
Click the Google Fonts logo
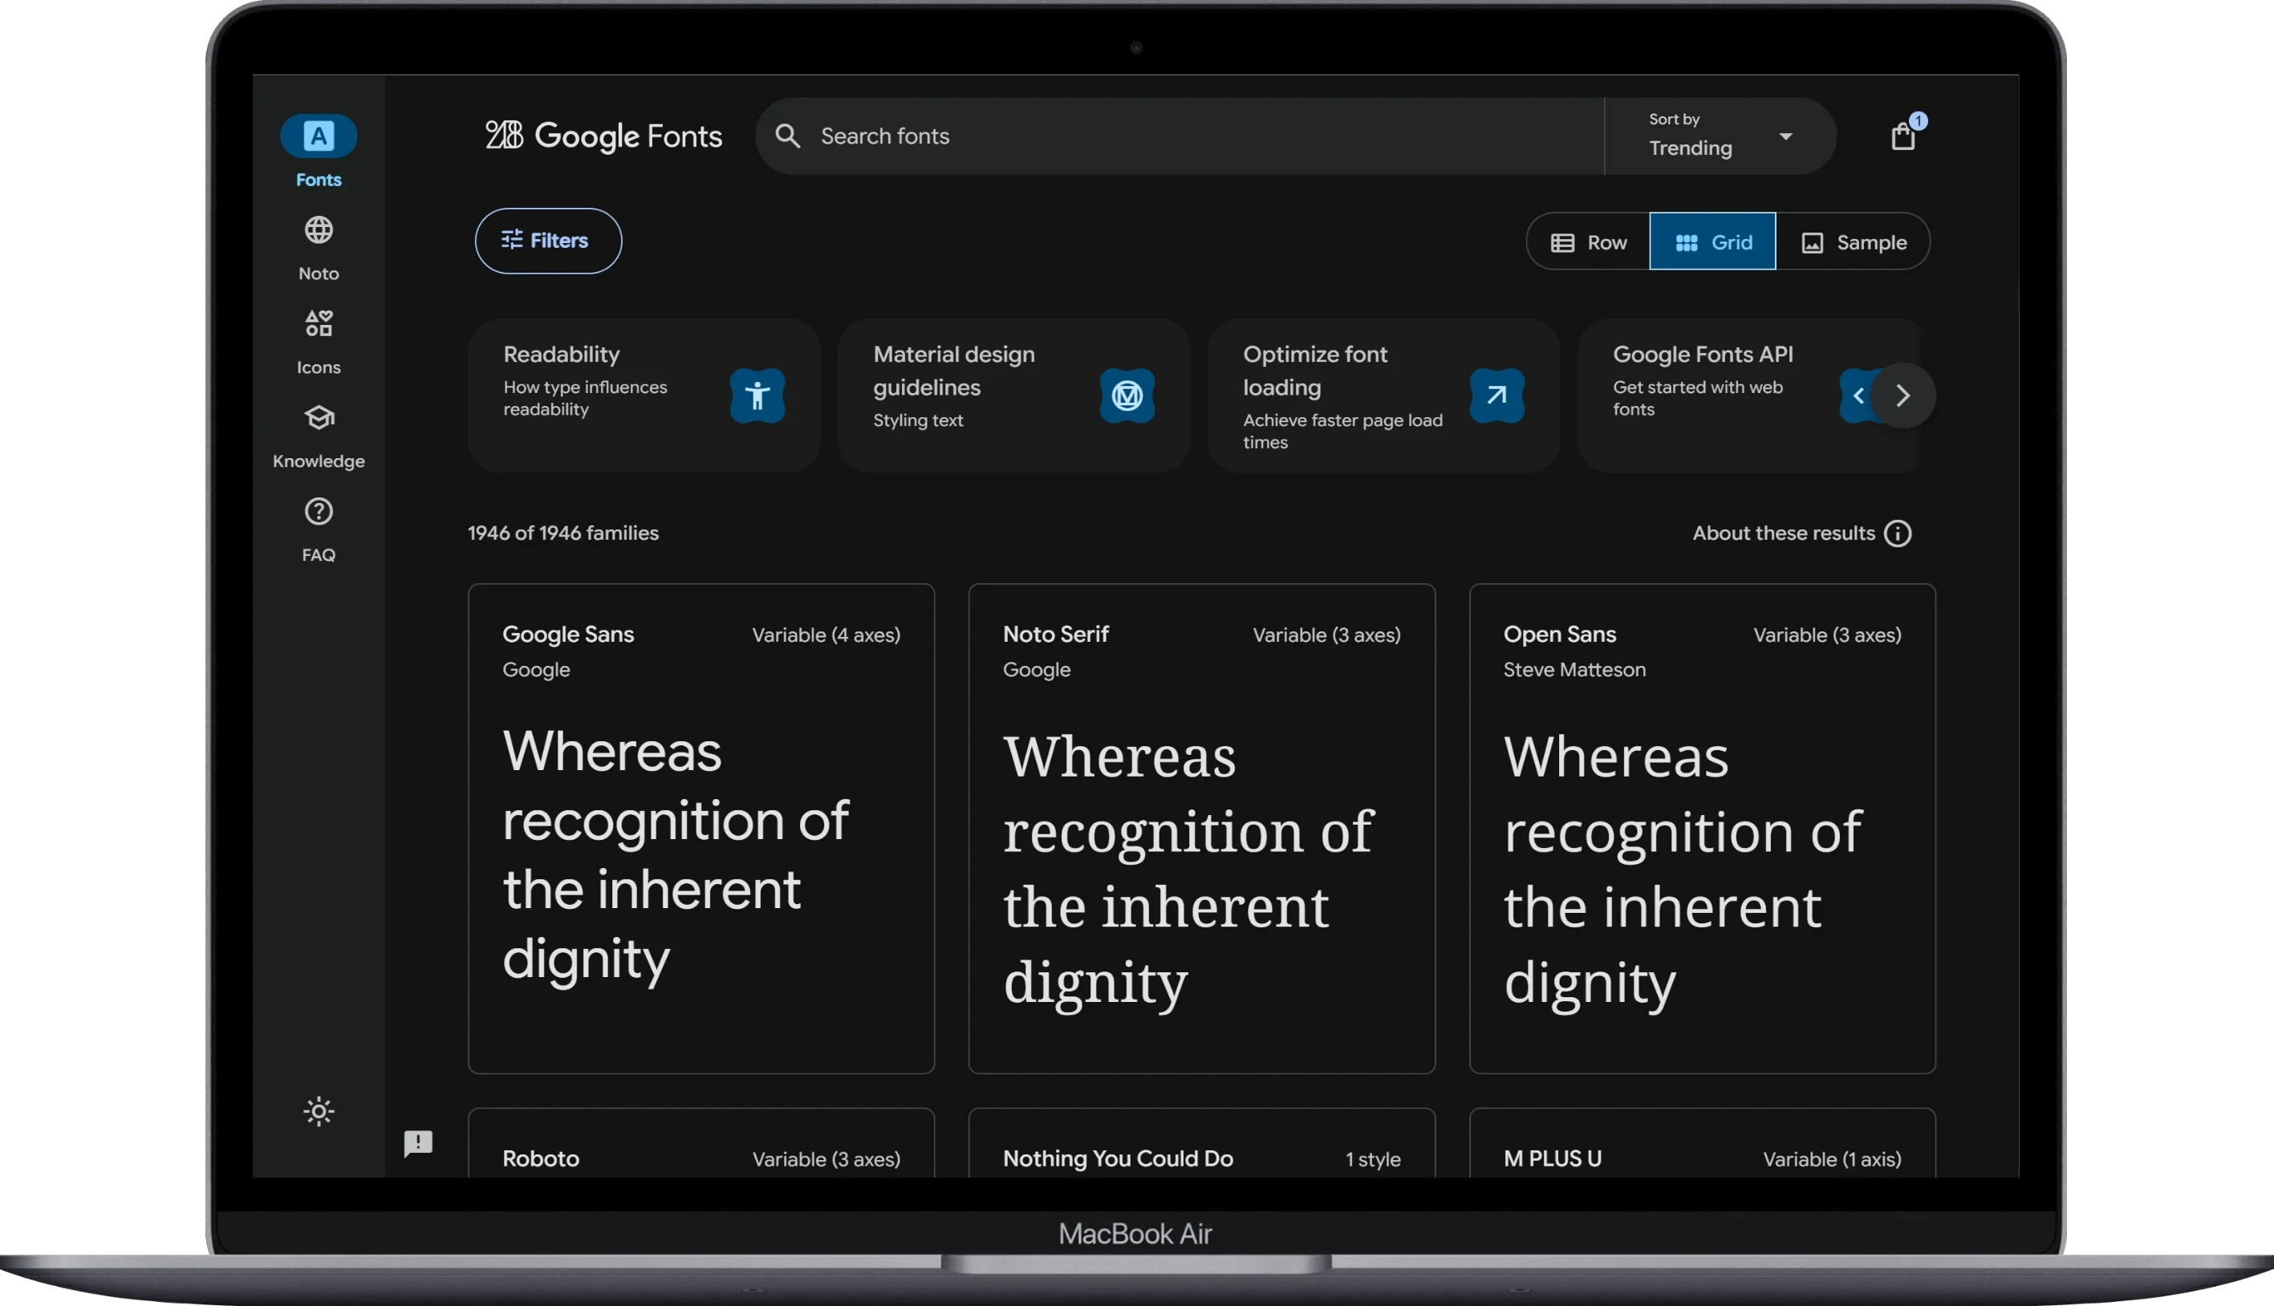(x=603, y=136)
